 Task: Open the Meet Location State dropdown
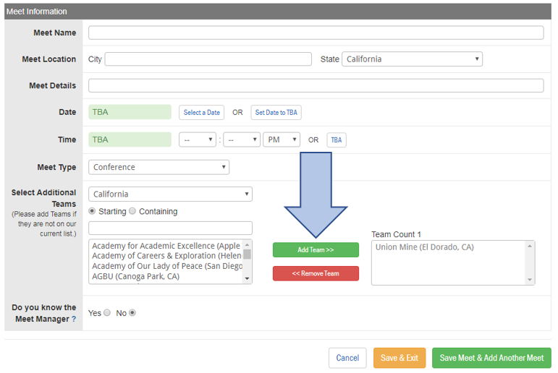point(412,59)
